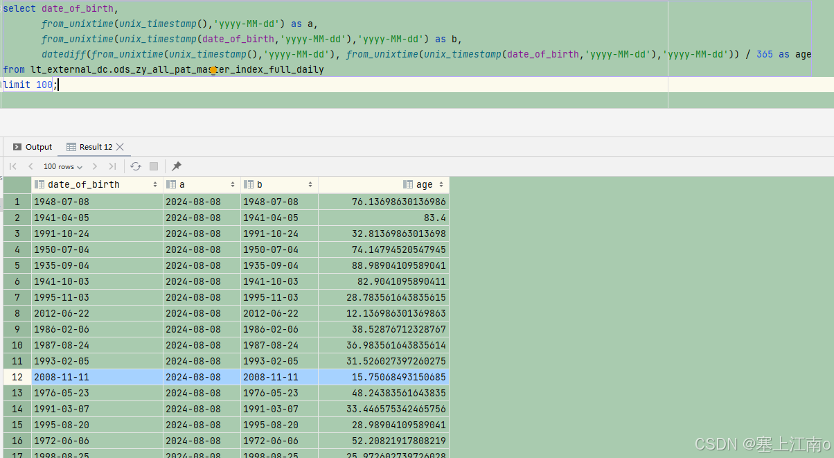Click the select date_of_birth line in editor
Image resolution: width=834 pixels, height=458 pixels.
(60, 8)
